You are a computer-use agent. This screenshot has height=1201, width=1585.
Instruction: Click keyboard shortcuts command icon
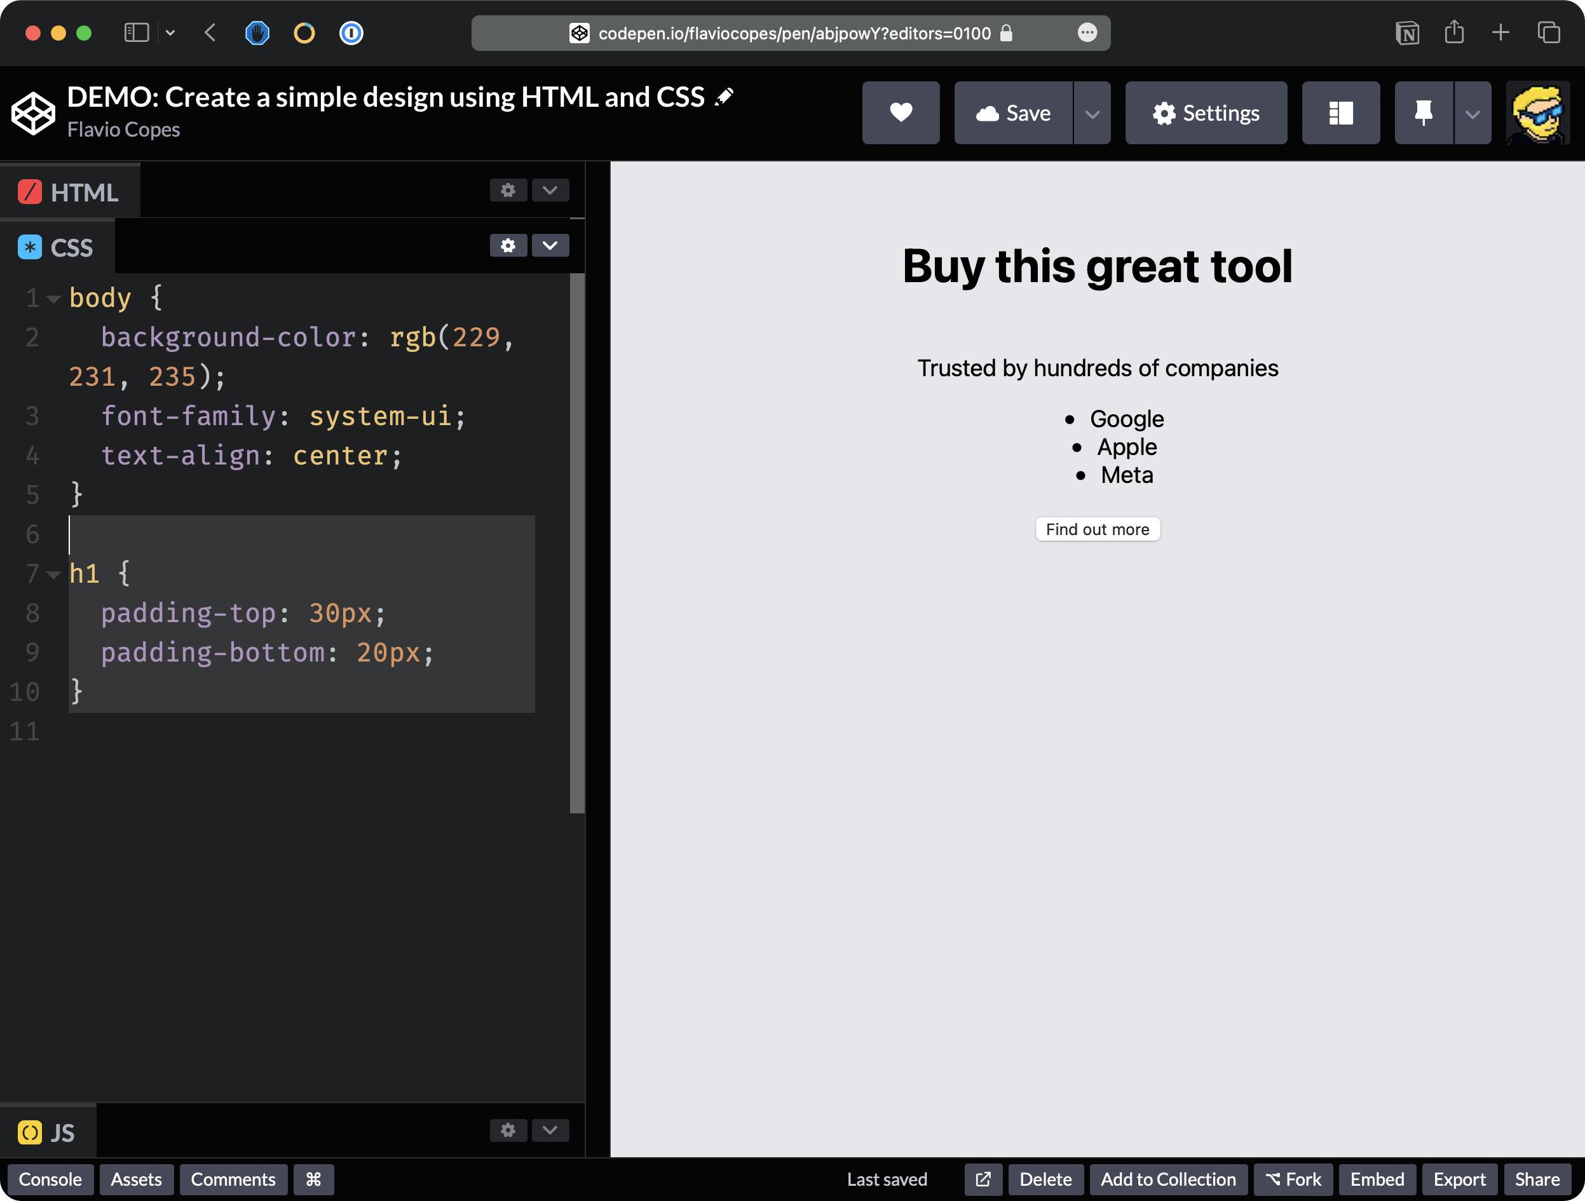pos(313,1179)
